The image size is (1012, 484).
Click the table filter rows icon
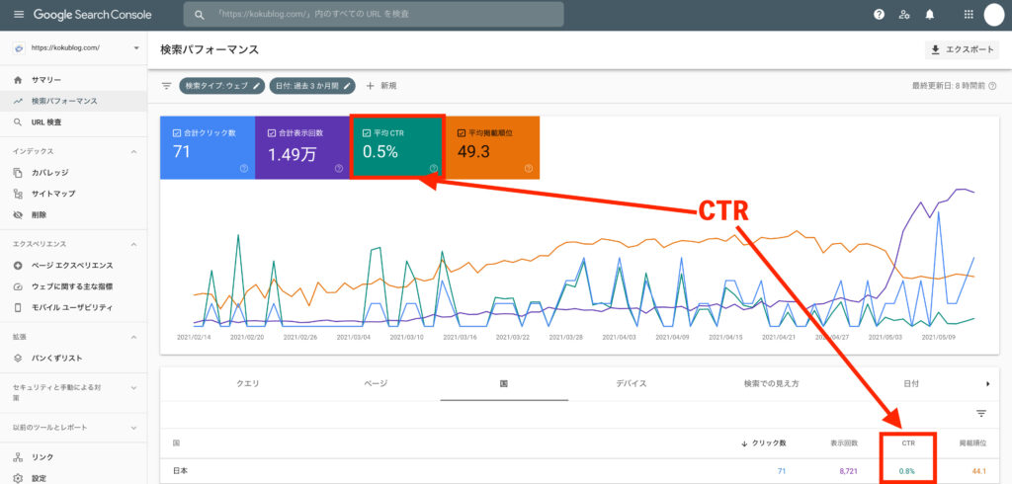[981, 414]
